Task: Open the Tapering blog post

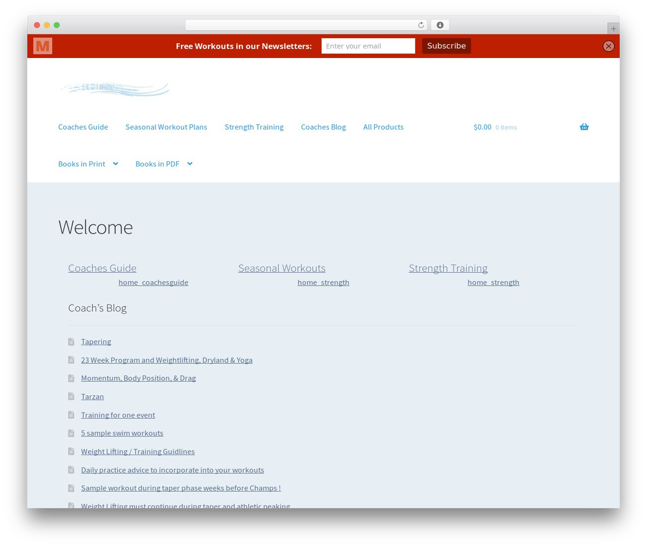Action: pos(96,342)
